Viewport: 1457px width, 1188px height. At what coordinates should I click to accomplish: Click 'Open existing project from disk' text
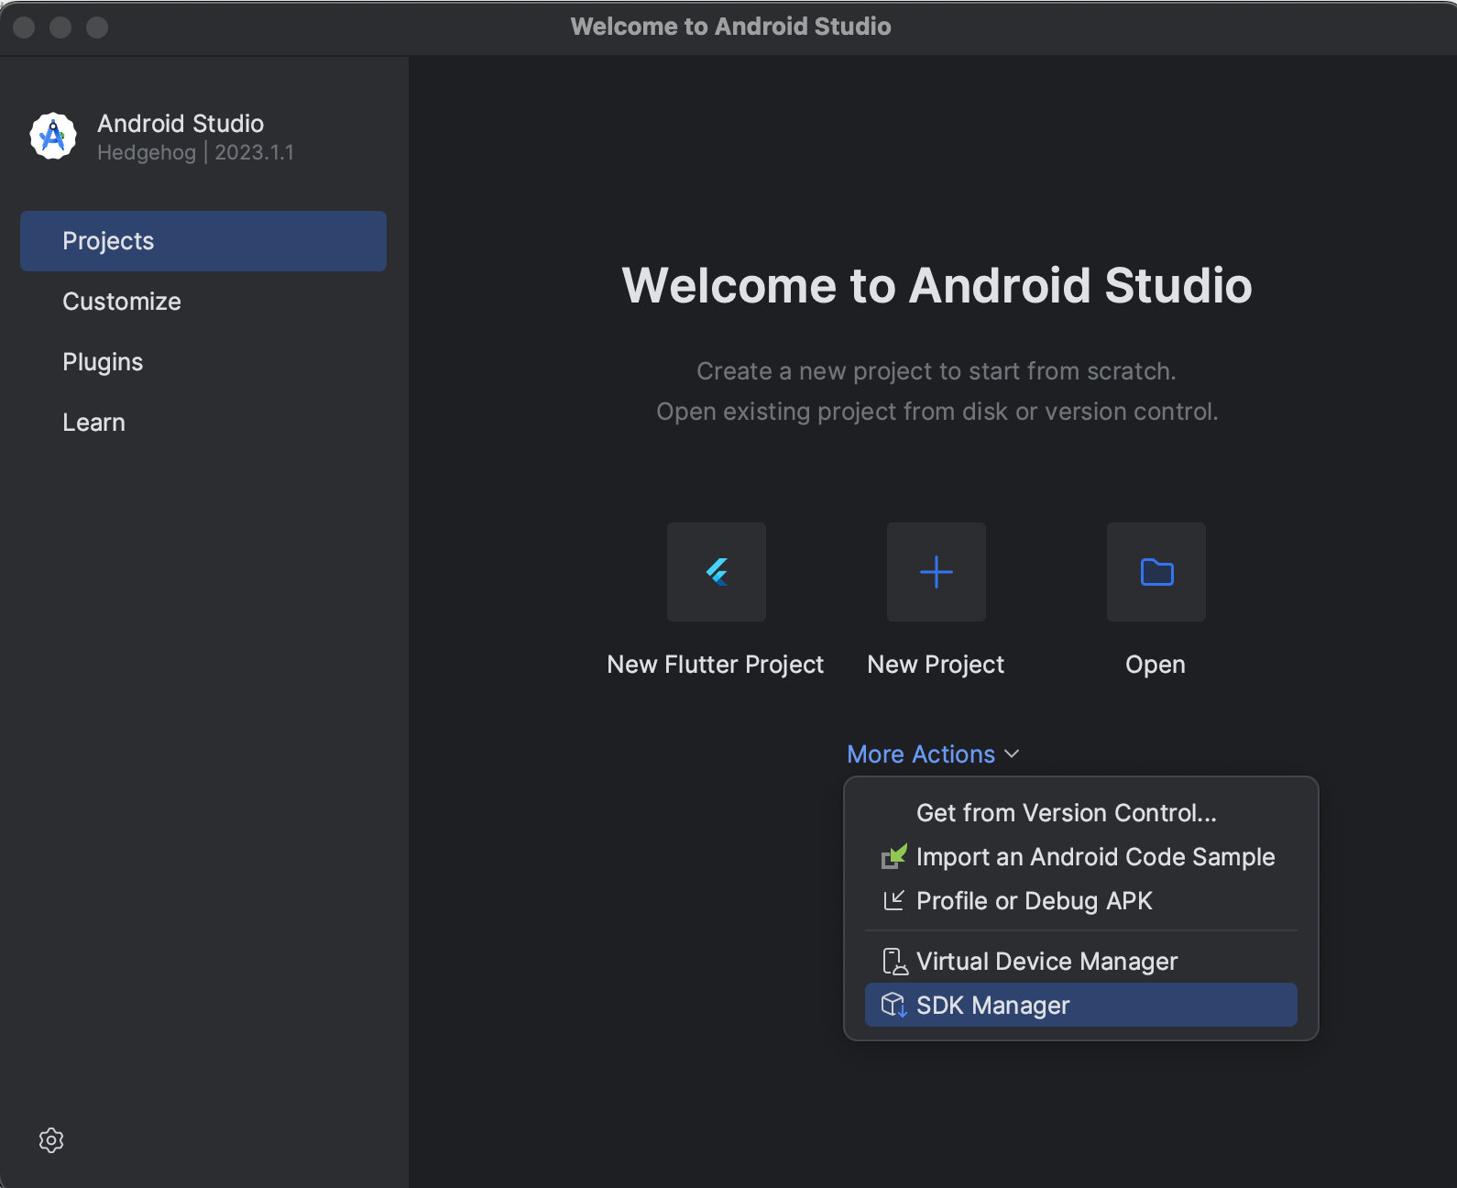click(937, 412)
